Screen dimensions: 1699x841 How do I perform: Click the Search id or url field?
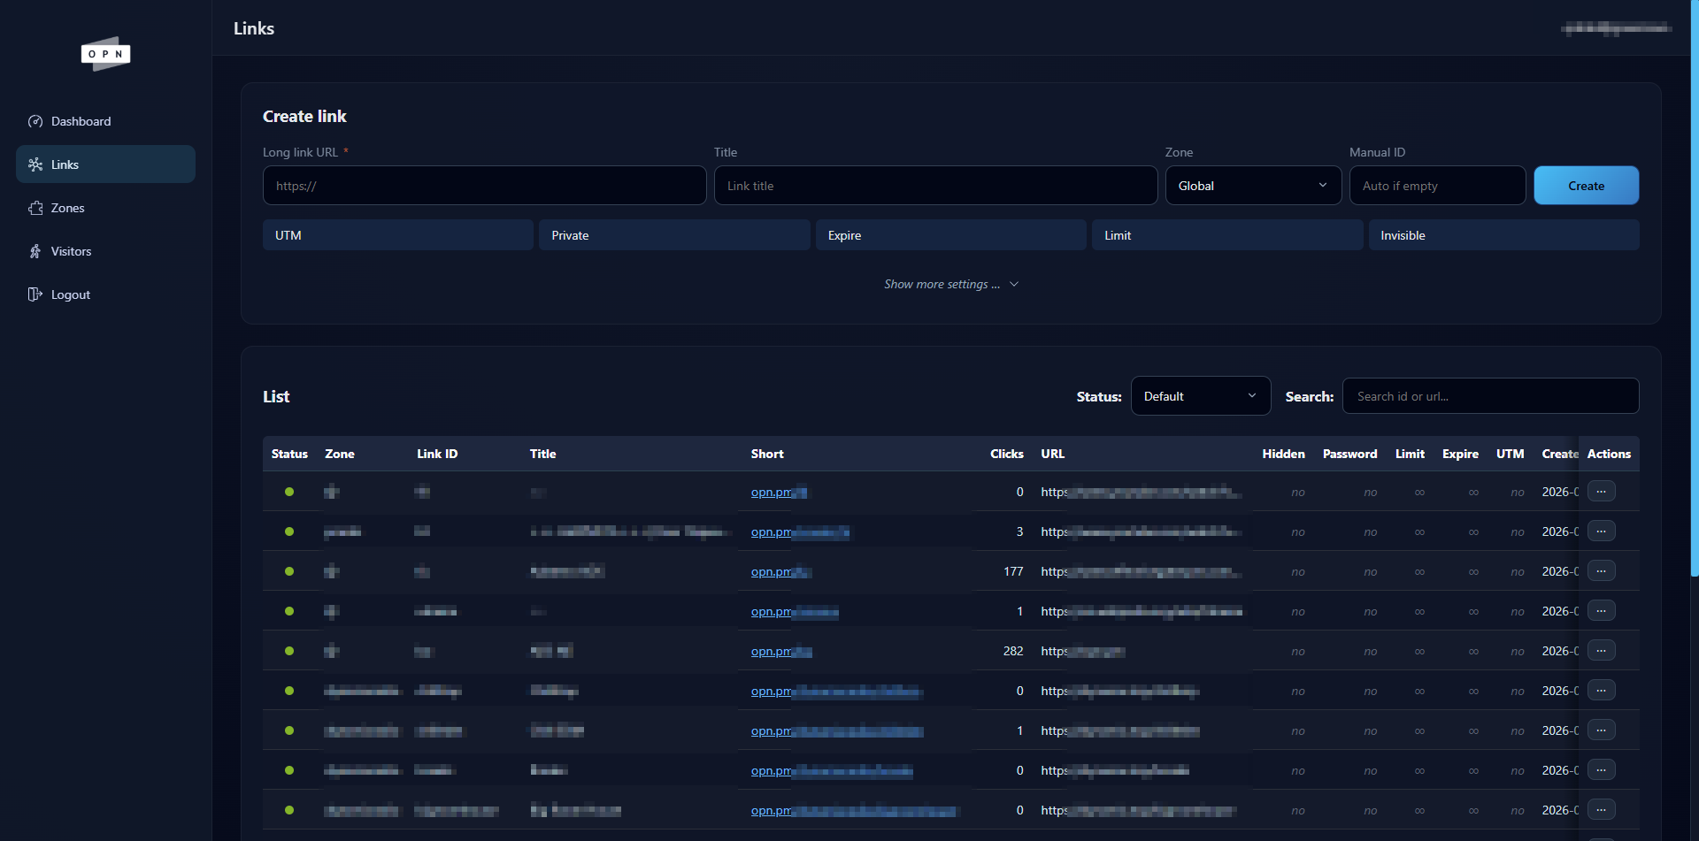pyautogui.click(x=1490, y=395)
